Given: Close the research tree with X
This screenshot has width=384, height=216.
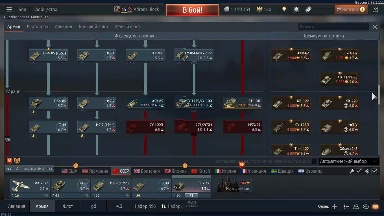Looking at the screenshot, I should point(375,27).
